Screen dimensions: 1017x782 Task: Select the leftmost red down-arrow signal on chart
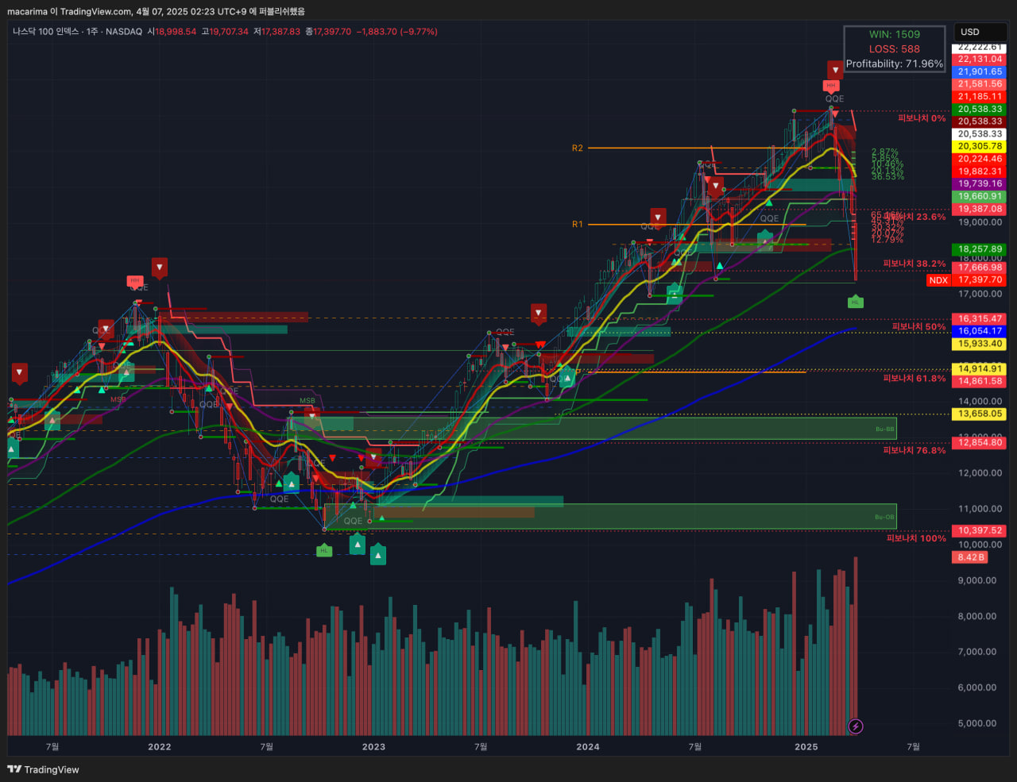[20, 372]
